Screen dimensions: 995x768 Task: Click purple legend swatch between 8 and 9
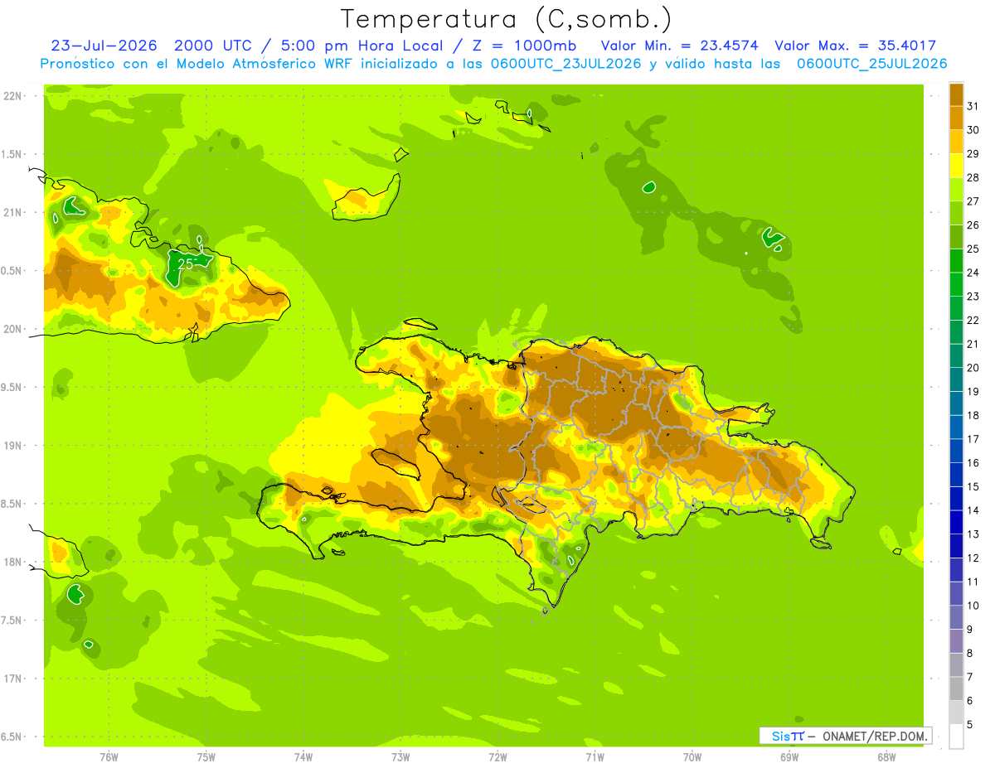(x=956, y=641)
